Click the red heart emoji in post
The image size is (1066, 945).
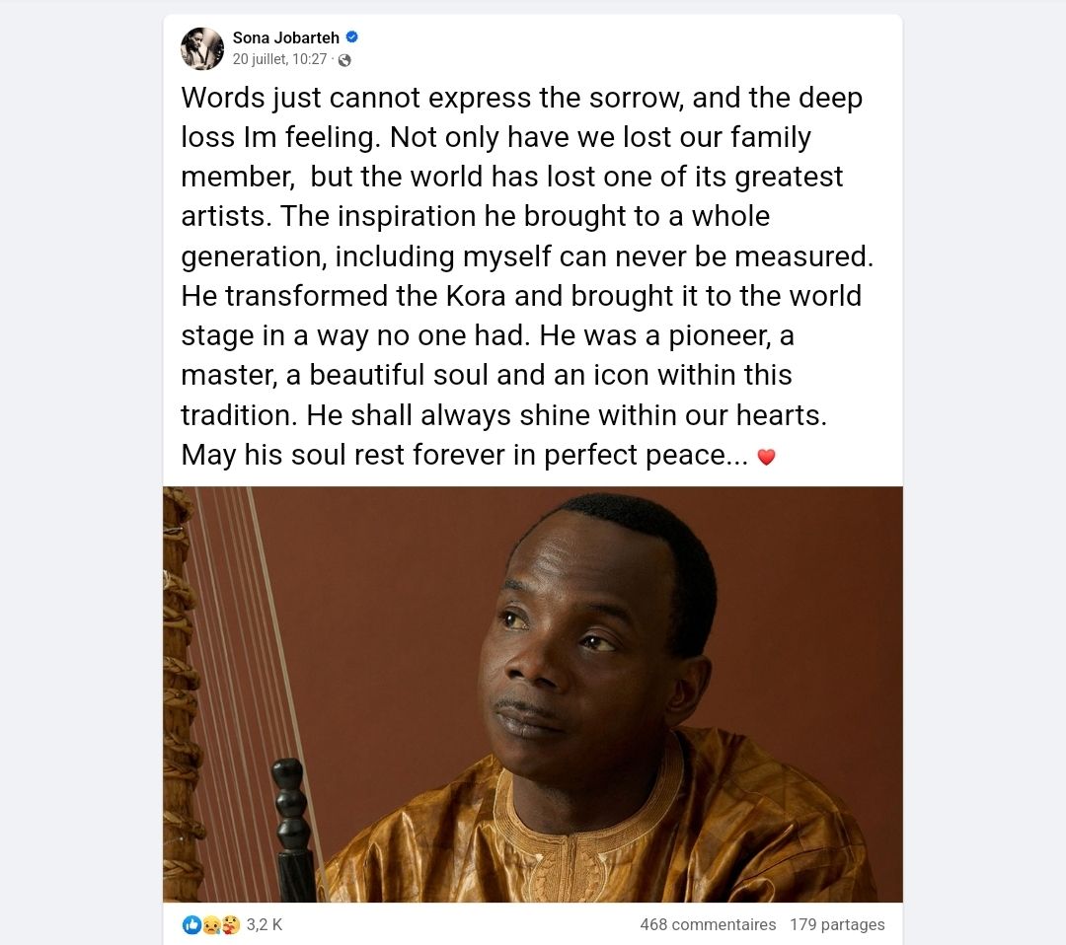point(766,457)
